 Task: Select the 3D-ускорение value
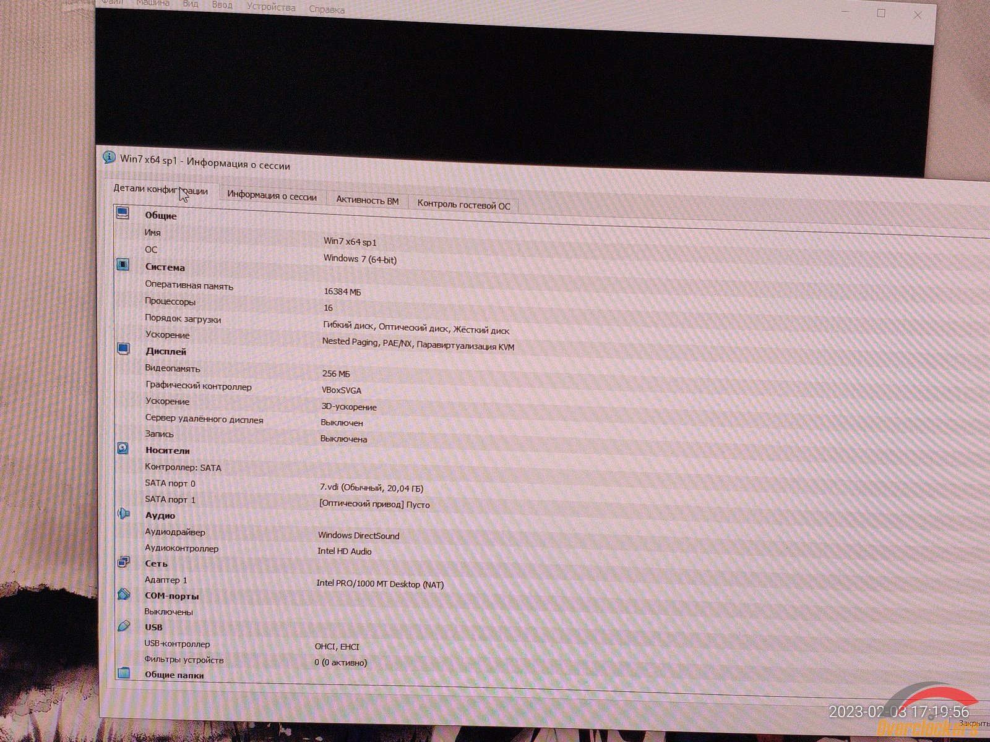[x=349, y=407]
